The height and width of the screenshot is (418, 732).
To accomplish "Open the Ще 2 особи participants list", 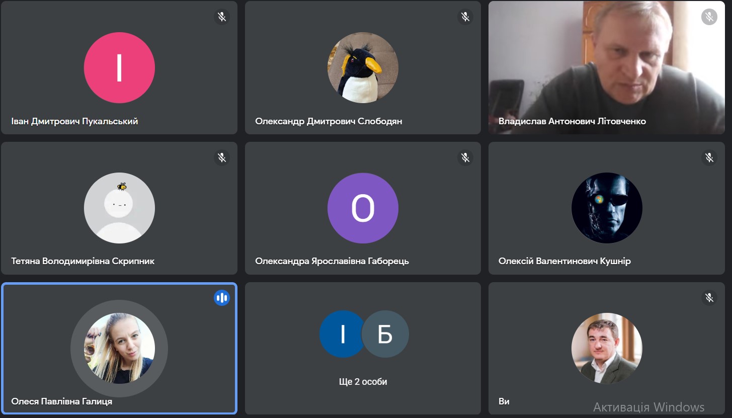I will (x=363, y=348).
